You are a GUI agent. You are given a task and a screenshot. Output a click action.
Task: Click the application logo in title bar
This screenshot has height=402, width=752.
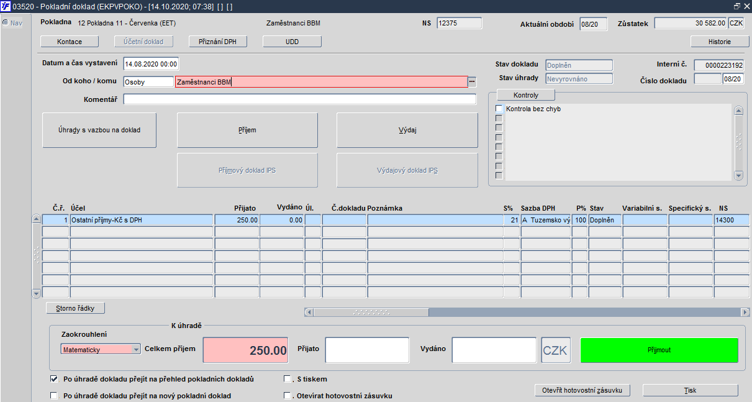coord(6,6)
